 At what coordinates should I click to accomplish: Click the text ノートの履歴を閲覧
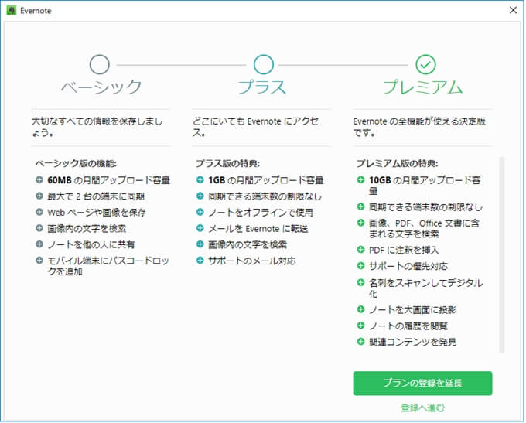click(408, 326)
